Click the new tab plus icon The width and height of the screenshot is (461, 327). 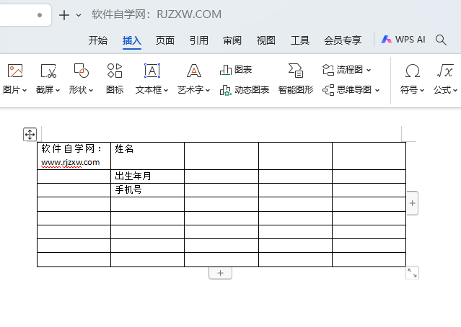tap(64, 15)
